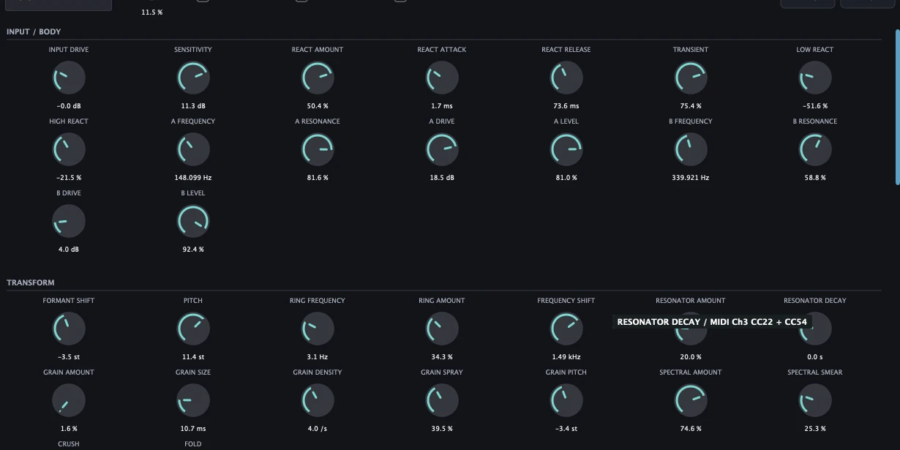
Task: Click the Resonator Decay value 0.0 s
Action: (x=815, y=357)
